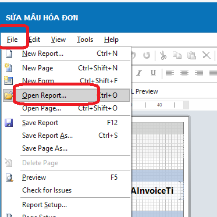Open the Tools menu
This screenshot has height=217, width=217.
coord(85,40)
